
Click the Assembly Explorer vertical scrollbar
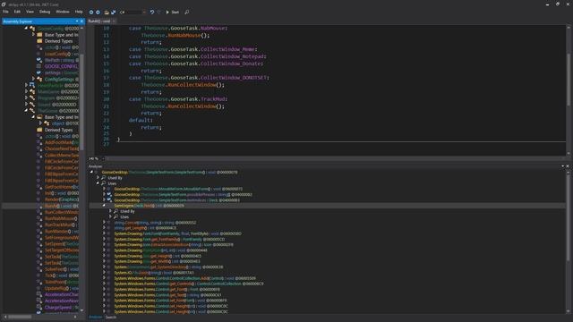81,102
